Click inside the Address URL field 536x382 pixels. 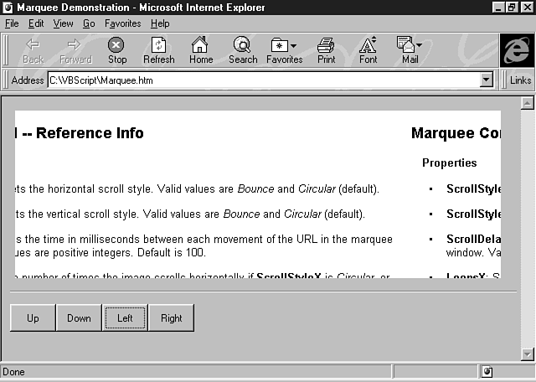(x=251, y=80)
